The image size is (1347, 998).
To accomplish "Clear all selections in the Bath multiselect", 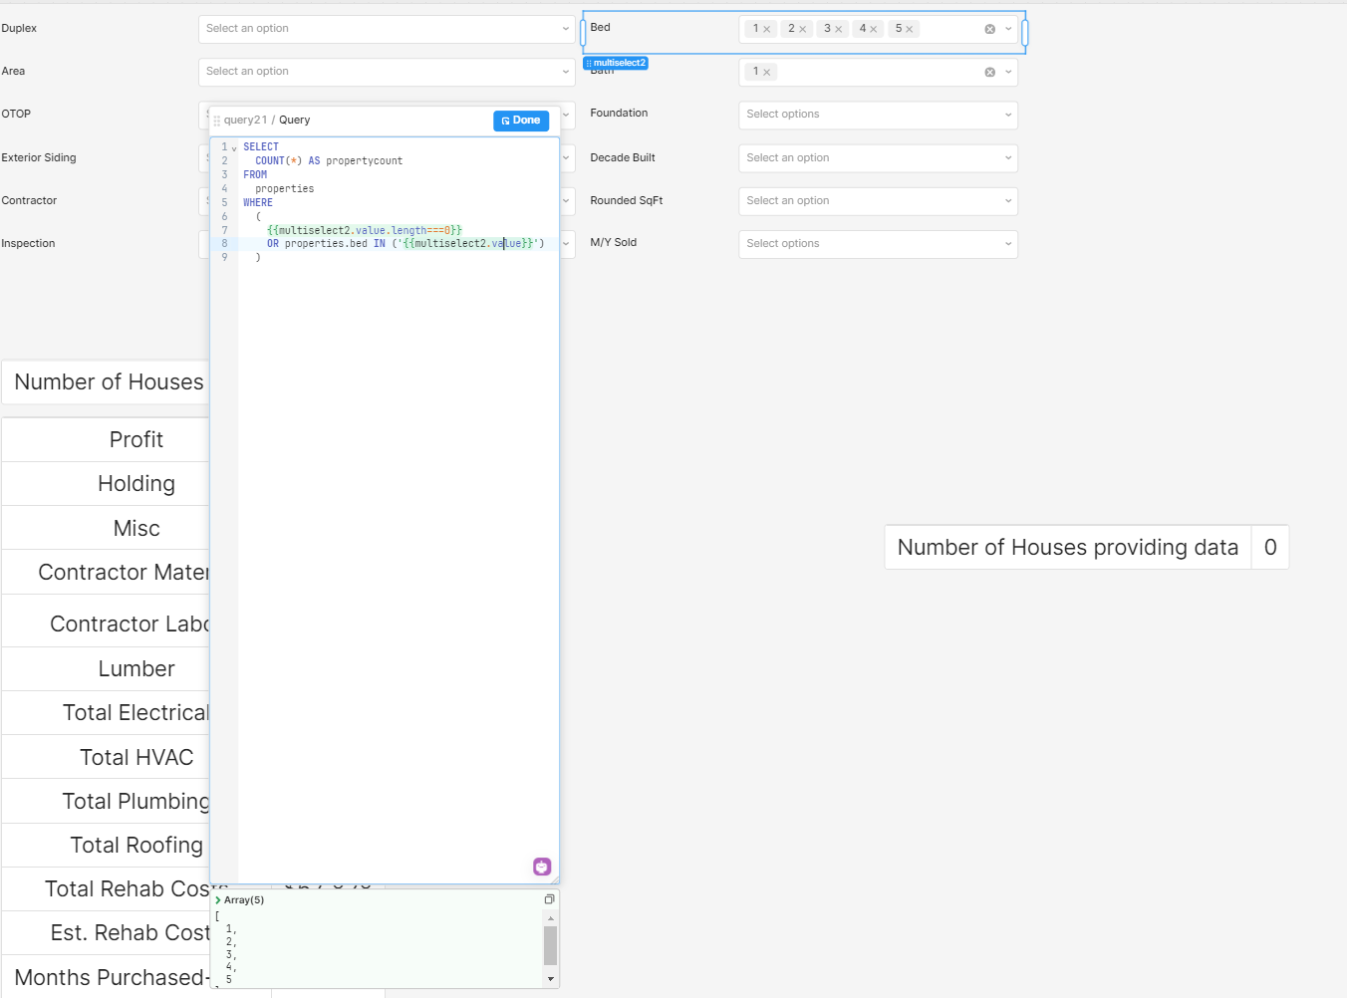I will [x=989, y=72].
